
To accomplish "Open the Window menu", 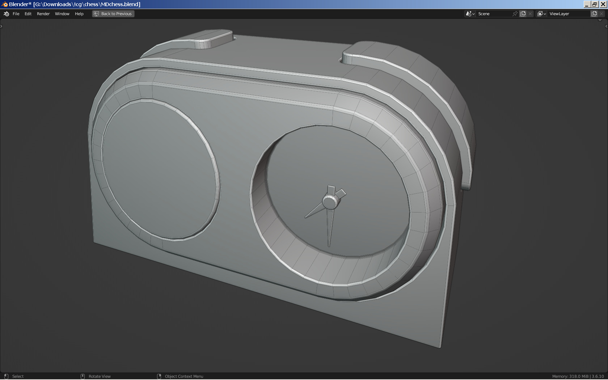I will pyautogui.click(x=62, y=14).
